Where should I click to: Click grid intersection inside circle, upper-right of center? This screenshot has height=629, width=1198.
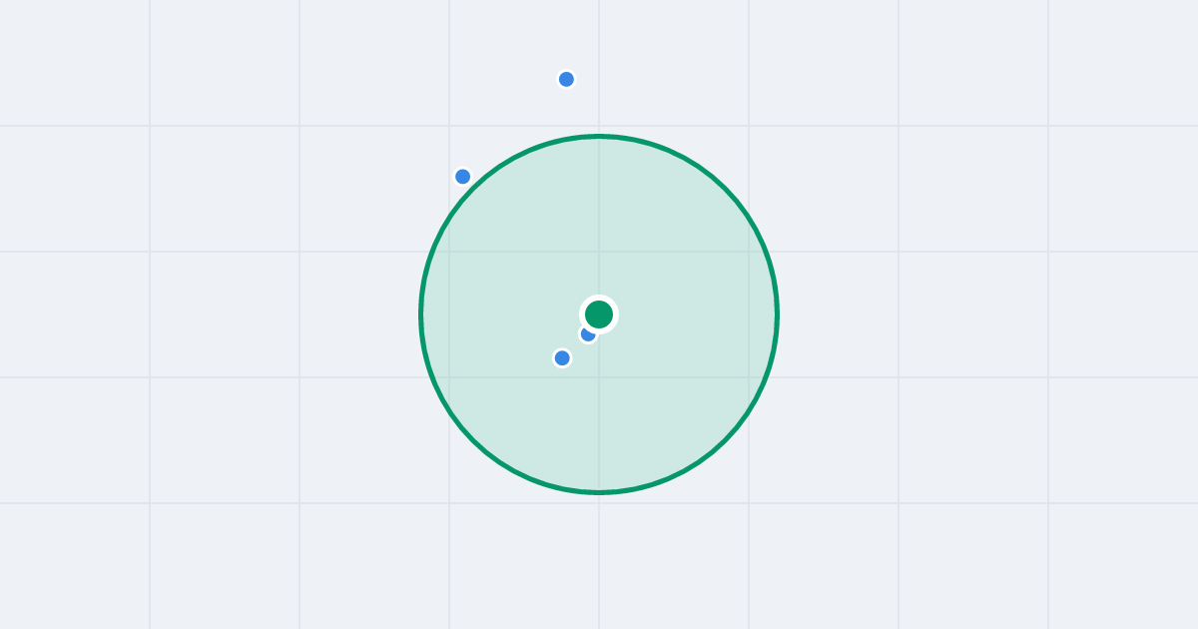749,252
